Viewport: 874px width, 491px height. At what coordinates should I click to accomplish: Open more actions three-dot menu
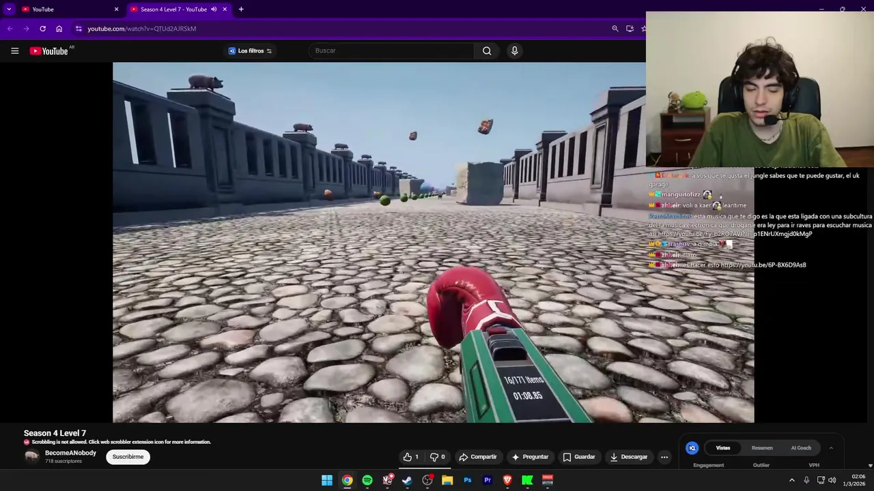(664, 457)
